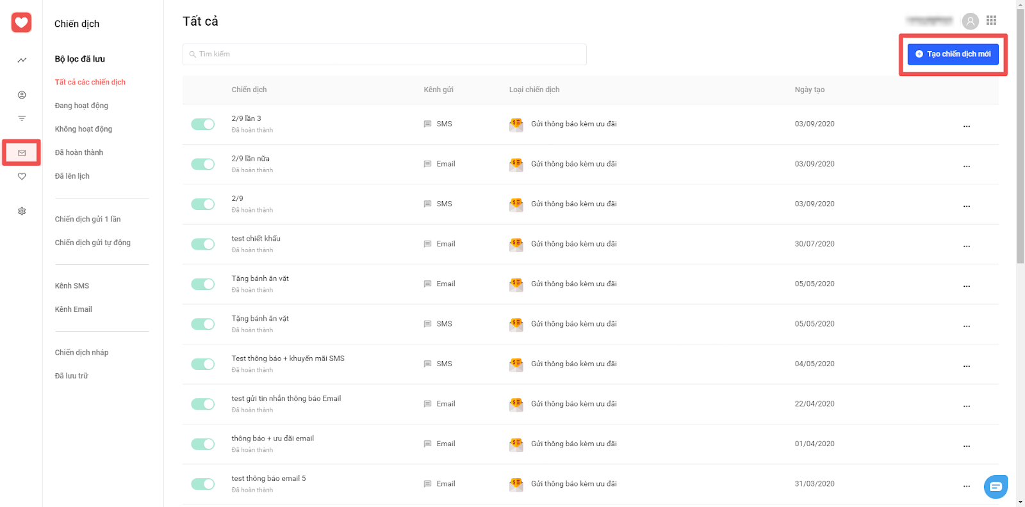The width and height of the screenshot is (1025, 507).
Task: Open more options for Email Tặng bánh ăn vặt
Action: (x=967, y=286)
